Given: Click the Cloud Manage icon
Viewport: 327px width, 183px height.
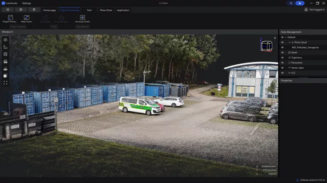Looking at the screenshot, I should (x=61, y=19).
